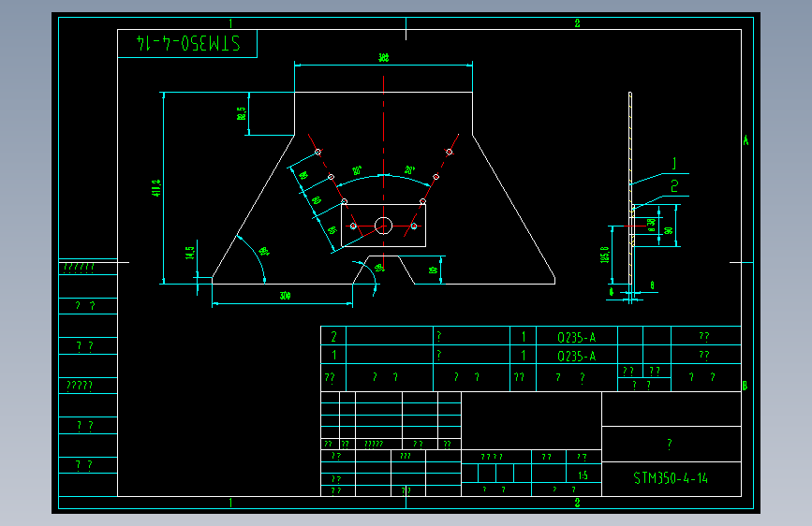The image size is (812, 526).
Task: Click zone number 2 on the top border
Action: tap(578, 23)
